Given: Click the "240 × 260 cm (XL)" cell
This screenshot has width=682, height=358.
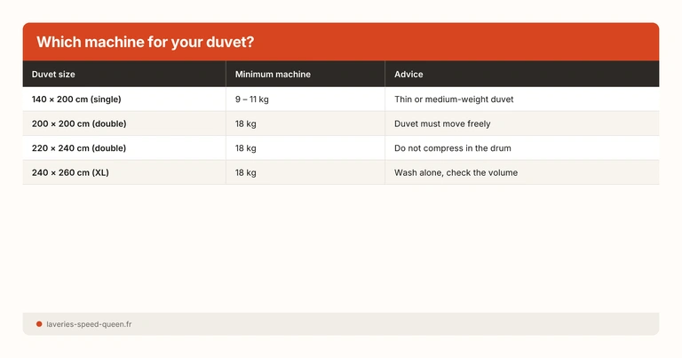Looking at the screenshot, I should coord(70,172).
